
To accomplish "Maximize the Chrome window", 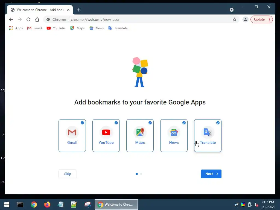I will click(x=256, y=7).
